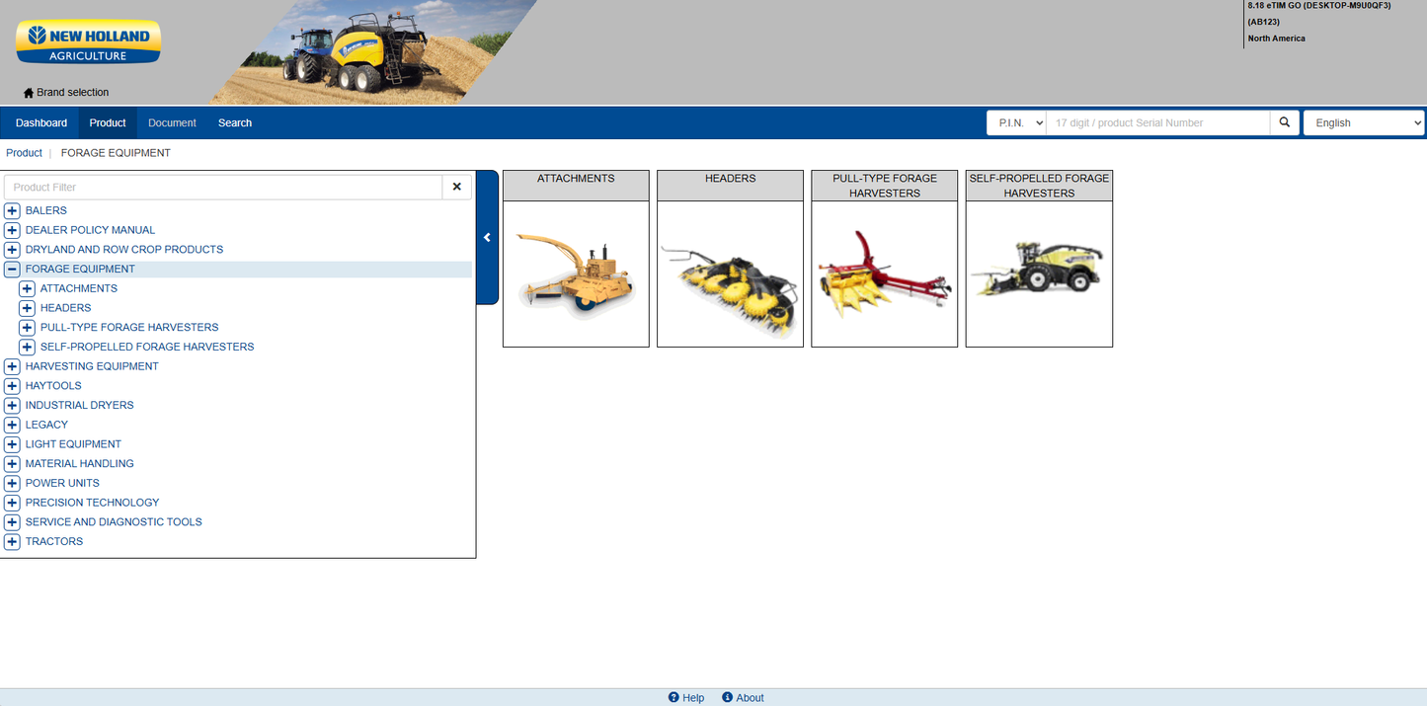
Task: Focus the Product Filter input field
Action: (223, 187)
